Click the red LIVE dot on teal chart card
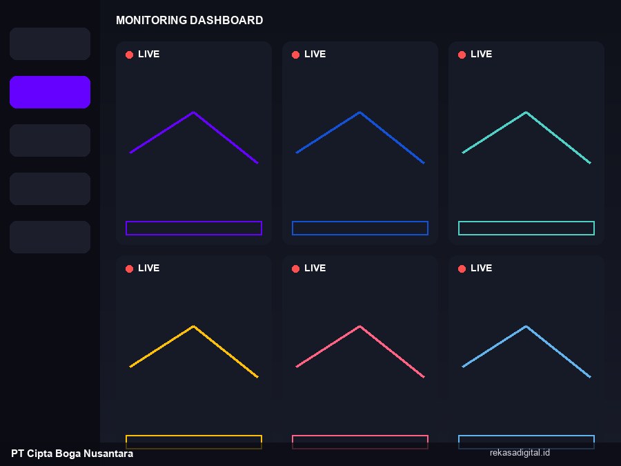Screen dimensions: 621x466 [x=462, y=55]
